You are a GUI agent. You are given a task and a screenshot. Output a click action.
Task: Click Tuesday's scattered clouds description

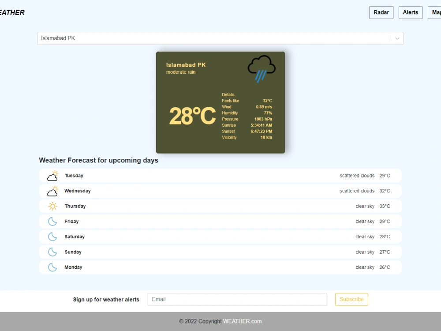click(x=357, y=176)
